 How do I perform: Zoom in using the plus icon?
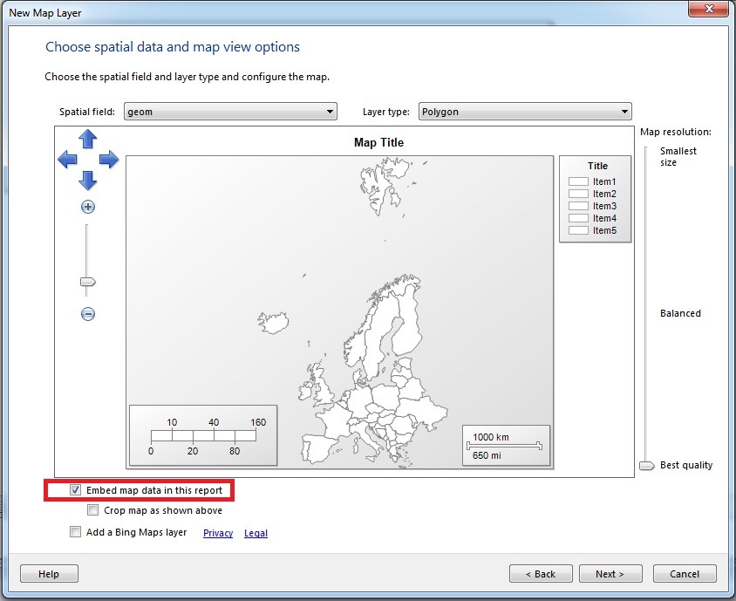click(88, 207)
